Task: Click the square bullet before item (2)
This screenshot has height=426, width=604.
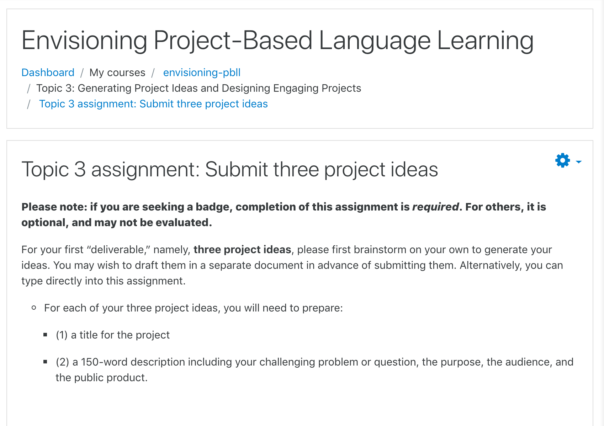Action: 45,362
